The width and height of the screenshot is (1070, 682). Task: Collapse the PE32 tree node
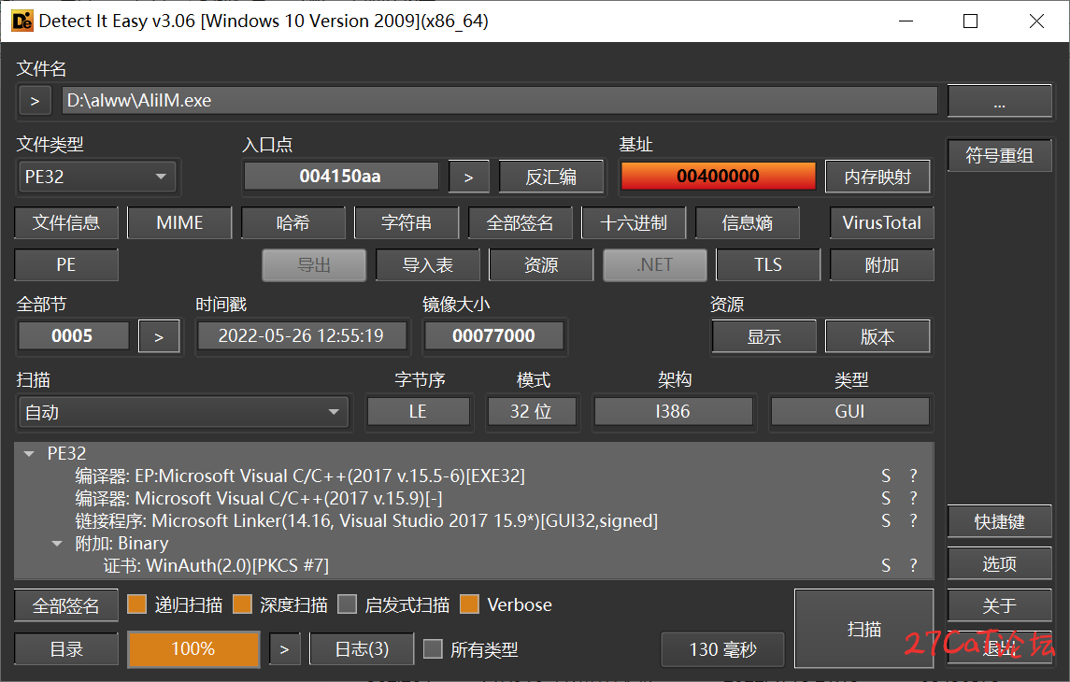click(x=29, y=453)
